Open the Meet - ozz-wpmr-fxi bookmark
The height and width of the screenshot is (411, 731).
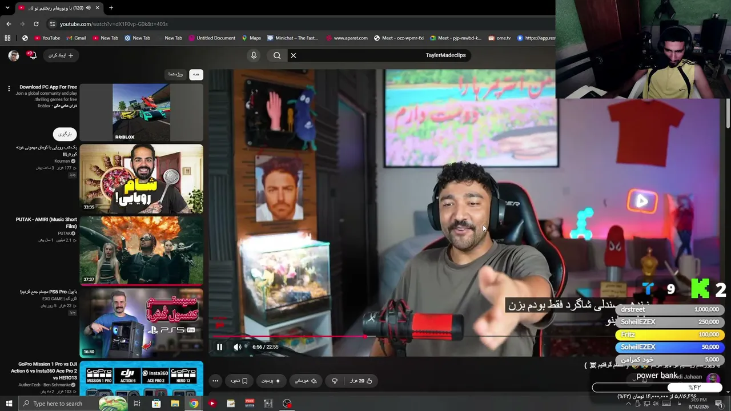(399, 38)
